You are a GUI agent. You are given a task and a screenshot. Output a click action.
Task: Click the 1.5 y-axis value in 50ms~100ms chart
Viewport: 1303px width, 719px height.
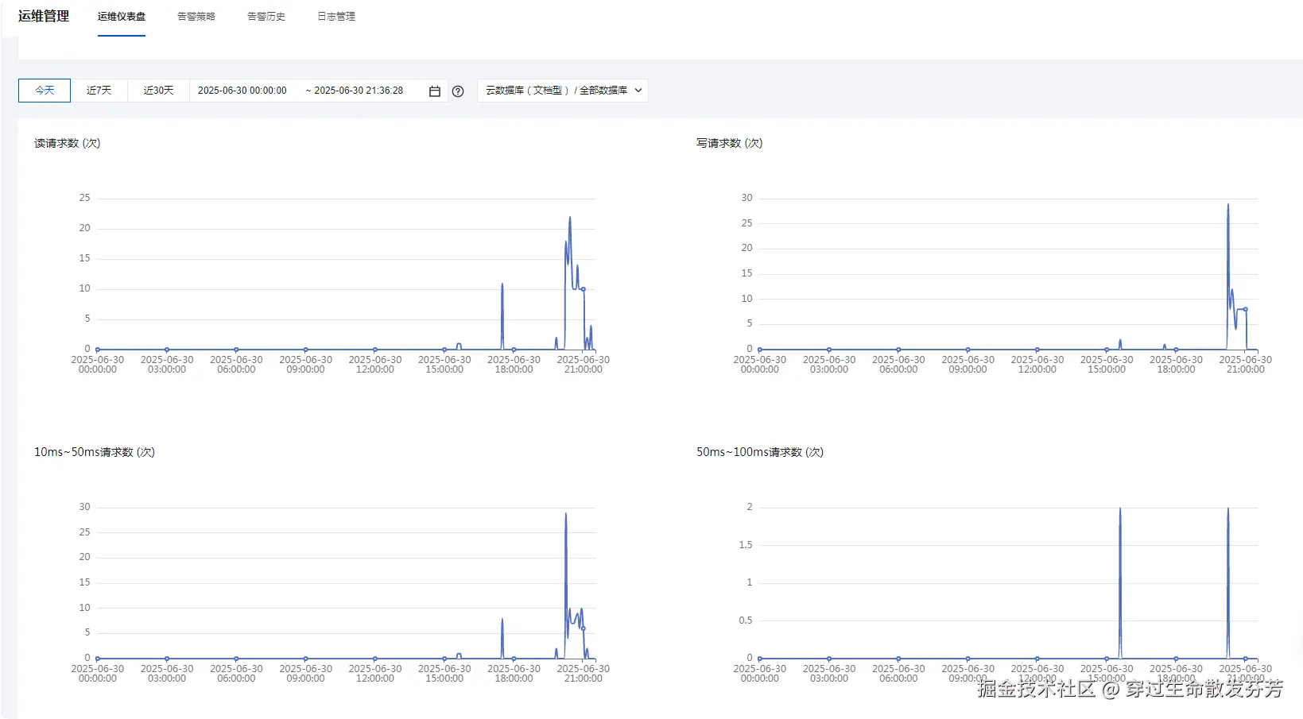pyautogui.click(x=745, y=545)
